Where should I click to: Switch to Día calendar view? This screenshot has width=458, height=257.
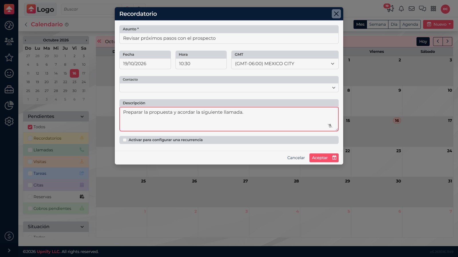tap(394, 24)
